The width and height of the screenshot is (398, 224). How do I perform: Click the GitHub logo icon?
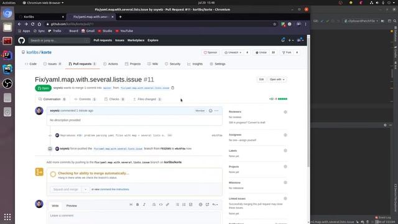tap(22, 40)
